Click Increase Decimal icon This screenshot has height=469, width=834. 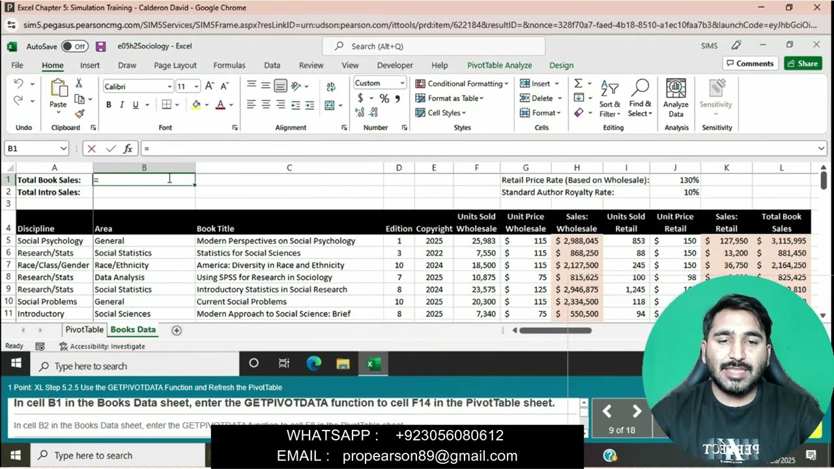pos(360,112)
